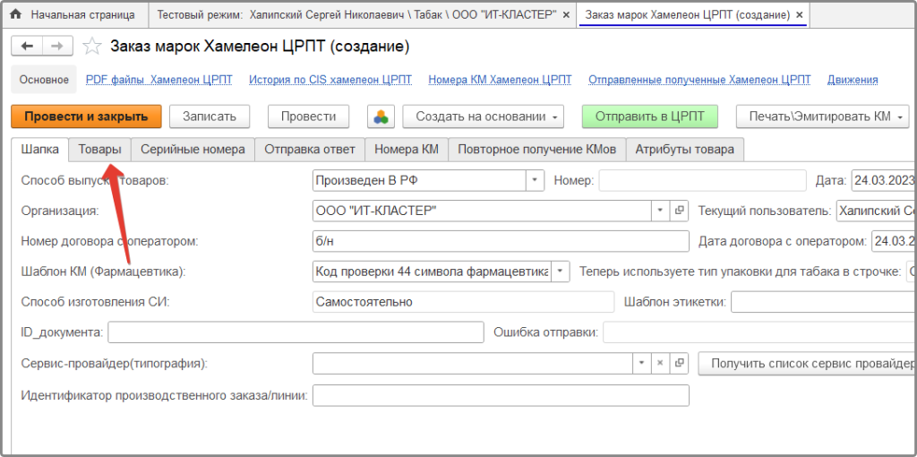
Task: Switch to the Начальная страница tab
Action: (75, 14)
